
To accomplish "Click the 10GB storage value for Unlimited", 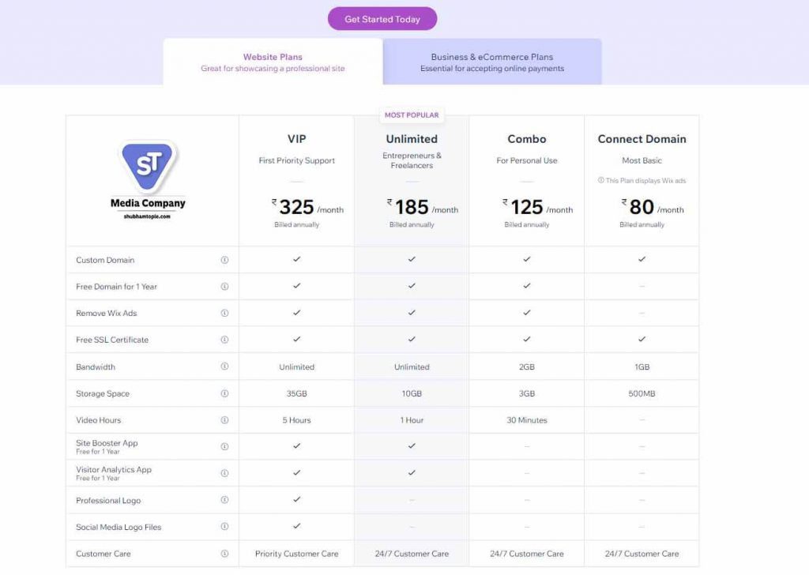I will click(412, 393).
